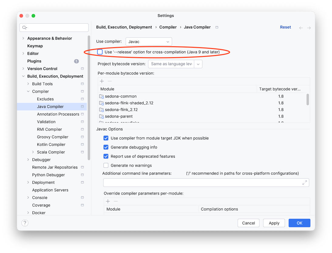Click the Reset link
Screen dimensions: 332x253
[285, 27]
